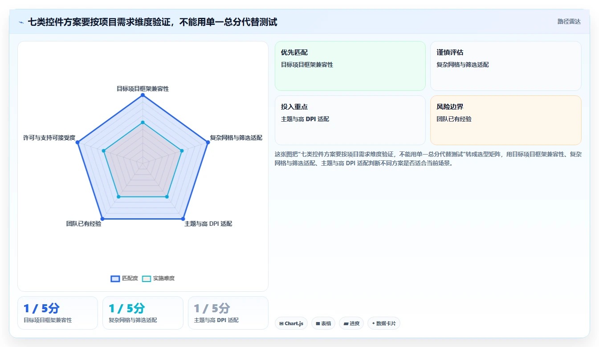Click the Chart.js chip icon
This screenshot has width=599, height=347.
pyautogui.click(x=281, y=323)
